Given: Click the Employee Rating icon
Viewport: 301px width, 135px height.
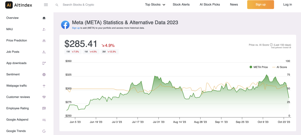Looking at the screenshot, I should (x=44, y=108).
